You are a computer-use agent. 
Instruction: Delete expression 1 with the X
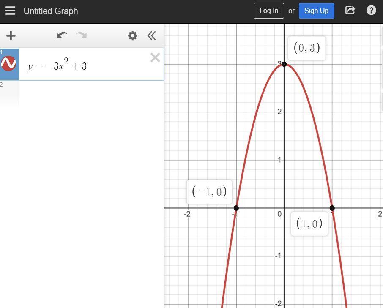click(155, 57)
